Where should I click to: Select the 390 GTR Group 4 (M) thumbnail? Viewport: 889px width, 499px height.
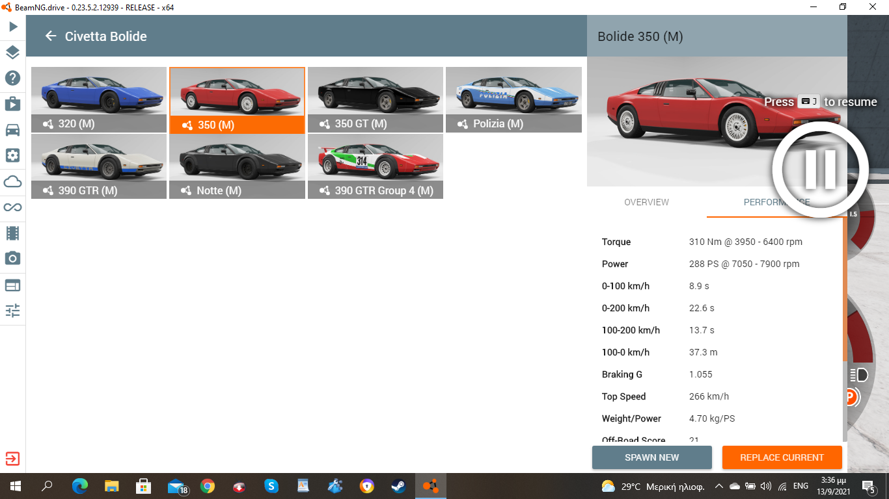376,166
